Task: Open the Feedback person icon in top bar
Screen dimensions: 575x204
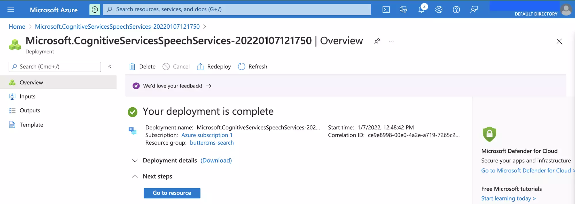Action: click(x=474, y=10)
